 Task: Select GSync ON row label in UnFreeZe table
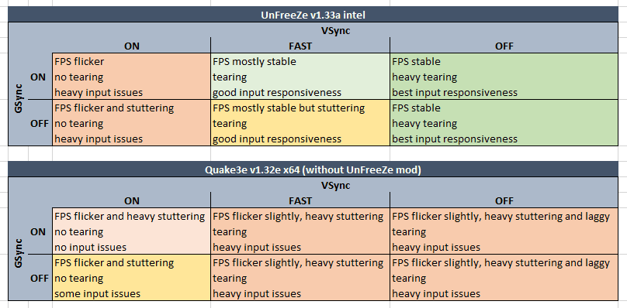click(38, 77)
